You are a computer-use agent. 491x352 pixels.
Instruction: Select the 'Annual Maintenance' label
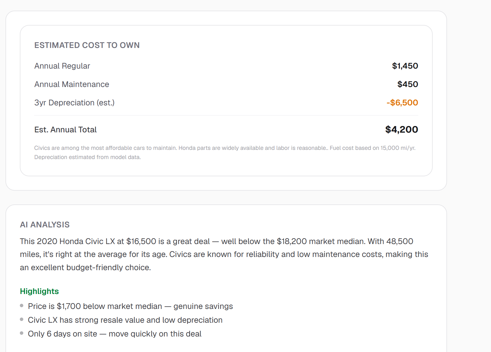point(72,84)
